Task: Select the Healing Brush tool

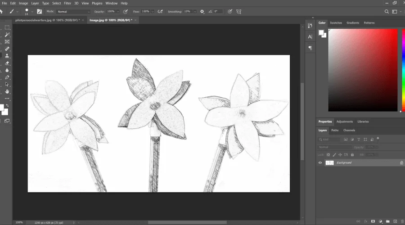Action: pos(7,49)
